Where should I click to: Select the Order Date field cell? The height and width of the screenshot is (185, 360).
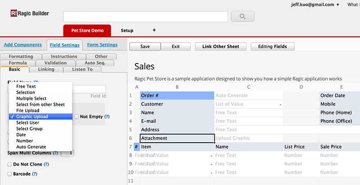pos(340,95)
